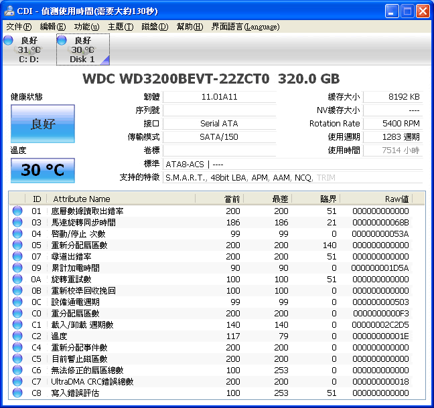Click the status orb for attribute C2 溫度

click(17, 336)
